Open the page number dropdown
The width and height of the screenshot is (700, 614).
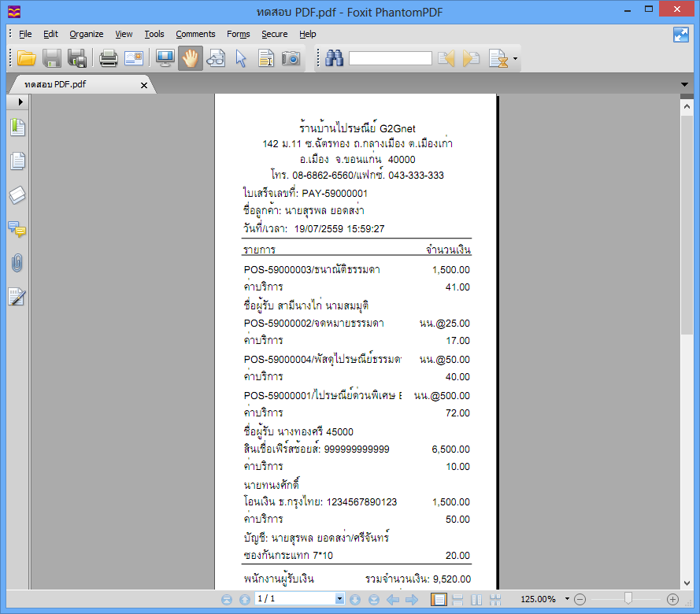(339, 598)
